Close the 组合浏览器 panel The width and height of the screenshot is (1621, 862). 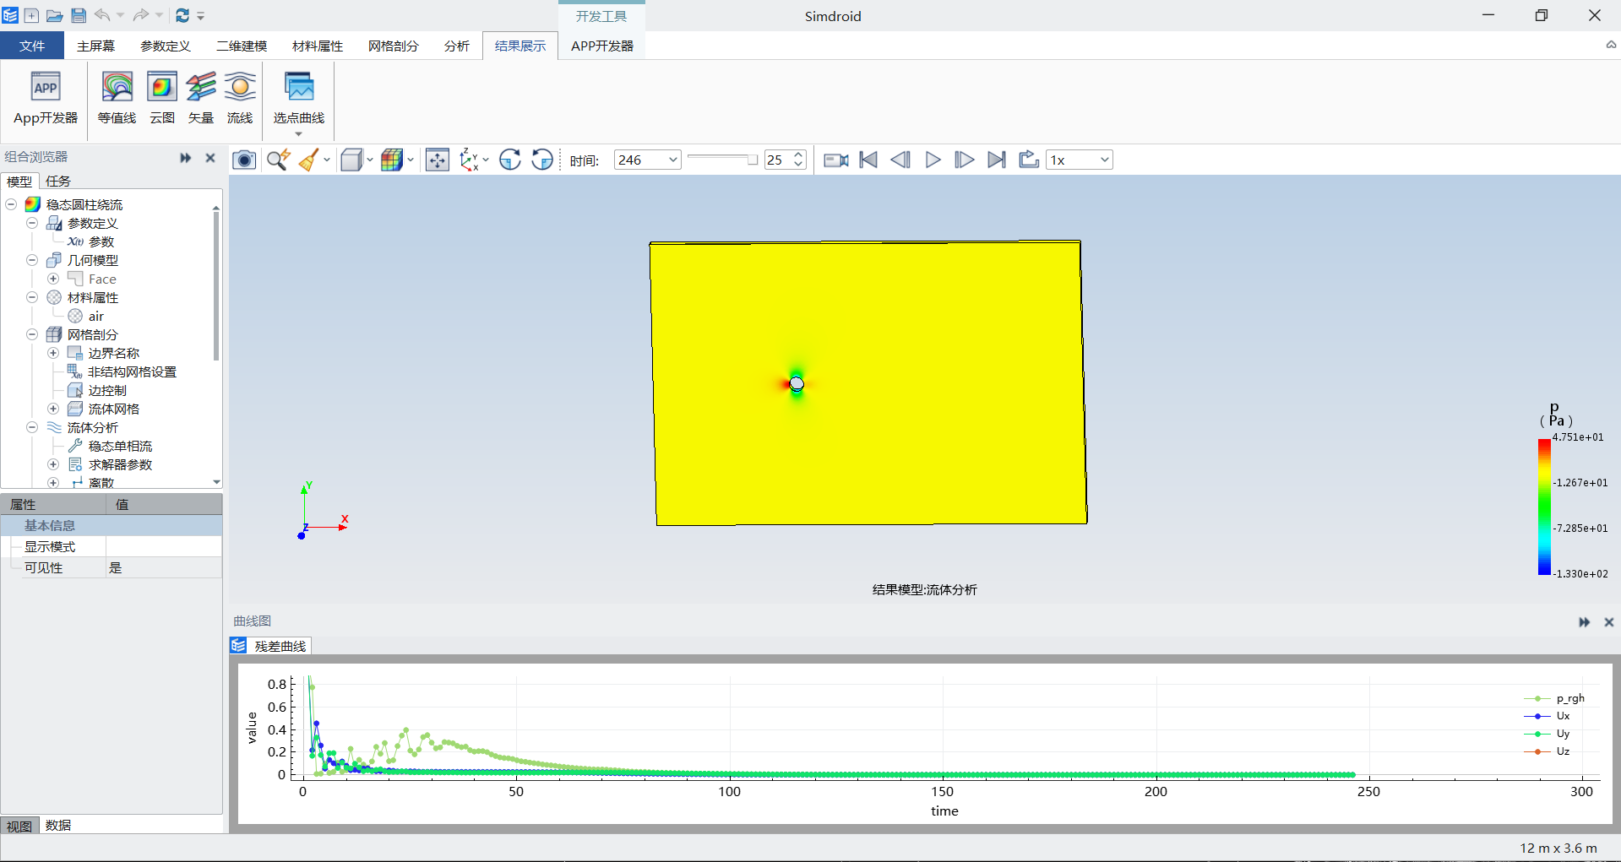point(210,158)
